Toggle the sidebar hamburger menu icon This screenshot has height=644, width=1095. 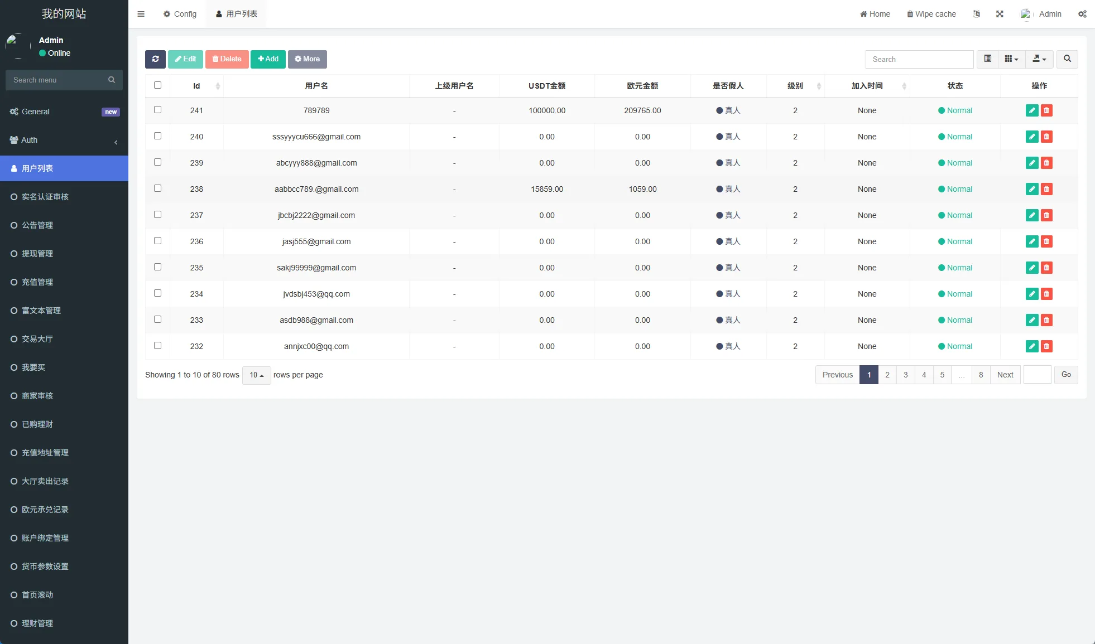pyautogui.click(x=141, y=14)
